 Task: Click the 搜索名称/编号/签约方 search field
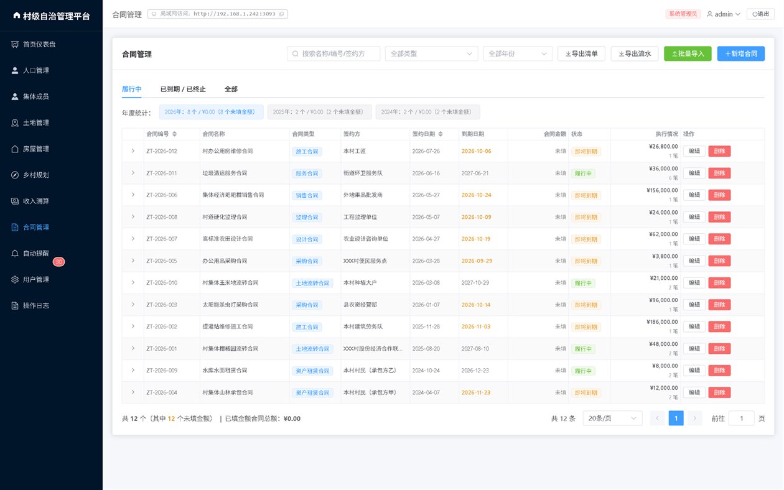(334, 53)
